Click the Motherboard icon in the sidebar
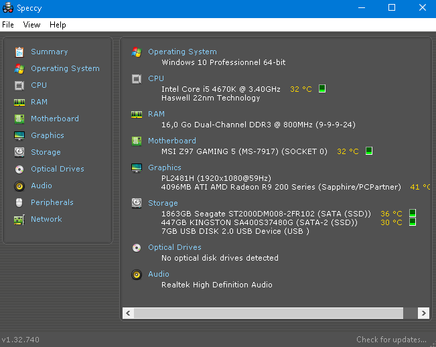This screenshot has height=347, width=436. click(x=19, y=119)
